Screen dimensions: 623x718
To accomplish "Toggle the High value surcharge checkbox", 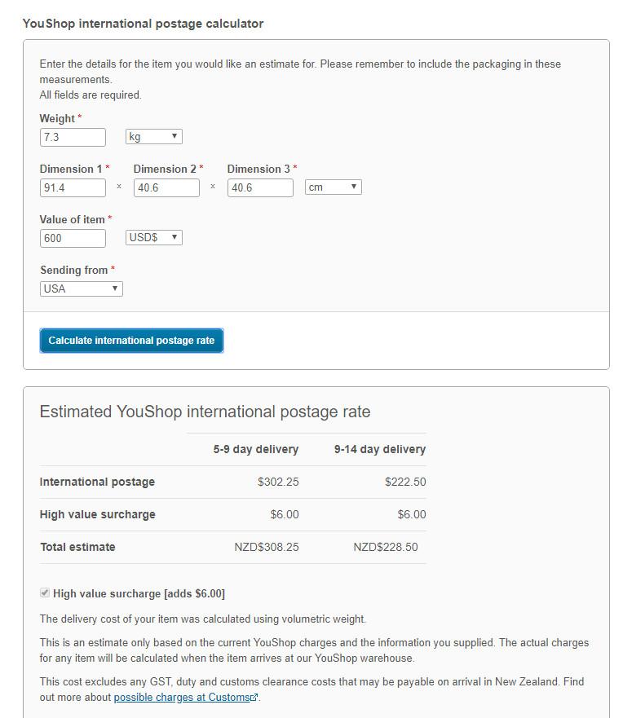I will [x=44, y=593].
